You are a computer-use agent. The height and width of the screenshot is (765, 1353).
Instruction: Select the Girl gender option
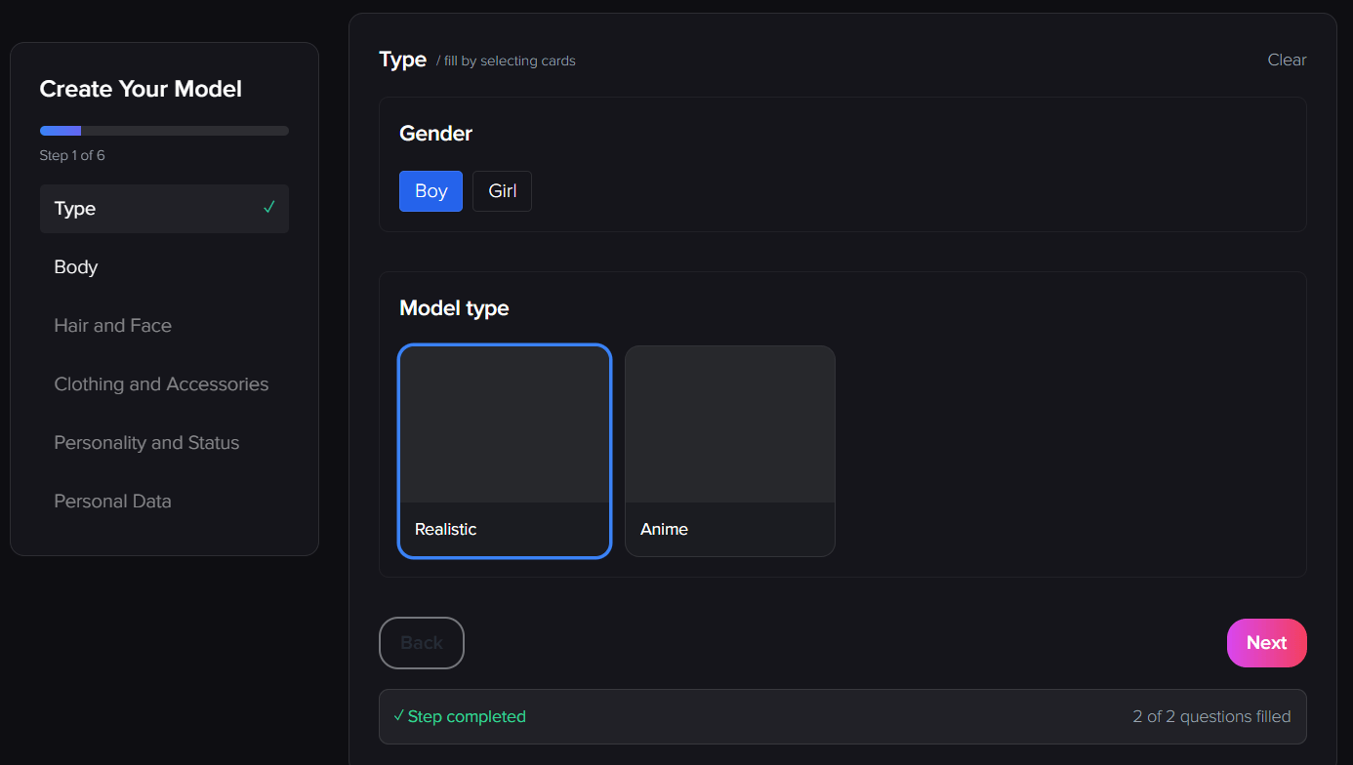[502, 191]
